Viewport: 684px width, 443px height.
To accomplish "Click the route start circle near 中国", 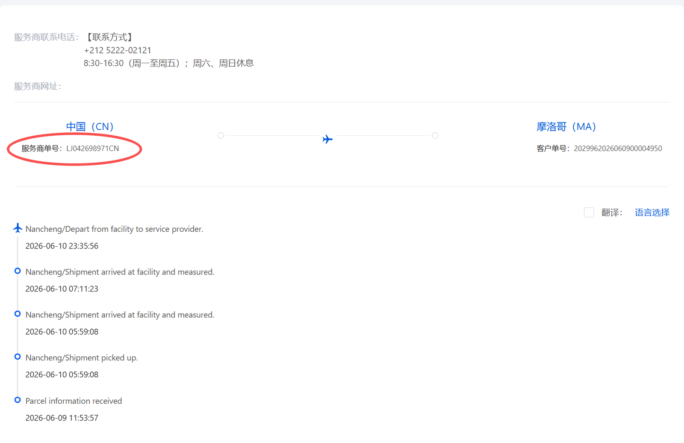I will [221, 136].
